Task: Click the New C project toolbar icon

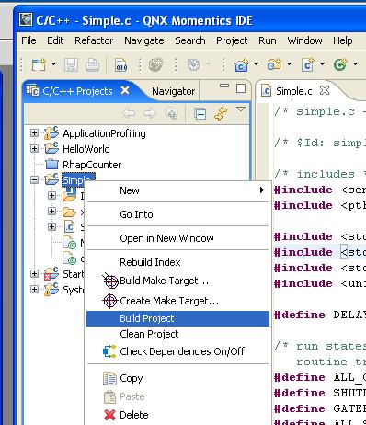Action: [241, 64]
